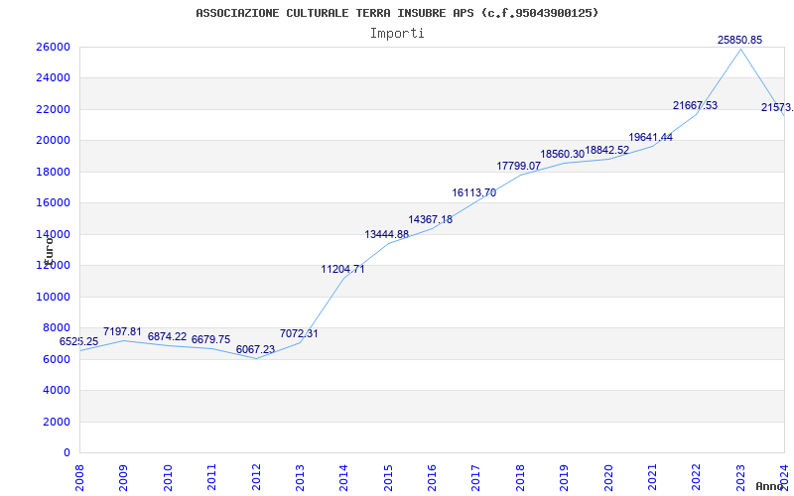Select the 2000 y-axis tick label

[57, 422]
